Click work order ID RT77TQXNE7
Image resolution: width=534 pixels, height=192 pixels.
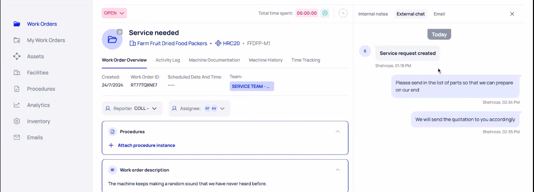click(x=144, y=85)
